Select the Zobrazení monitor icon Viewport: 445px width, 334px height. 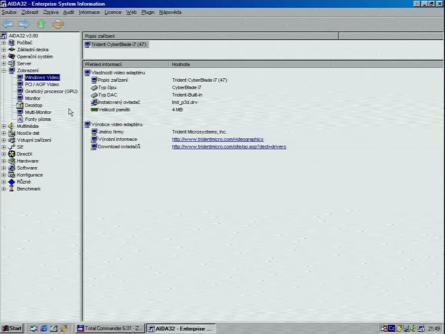coord(11,70)
